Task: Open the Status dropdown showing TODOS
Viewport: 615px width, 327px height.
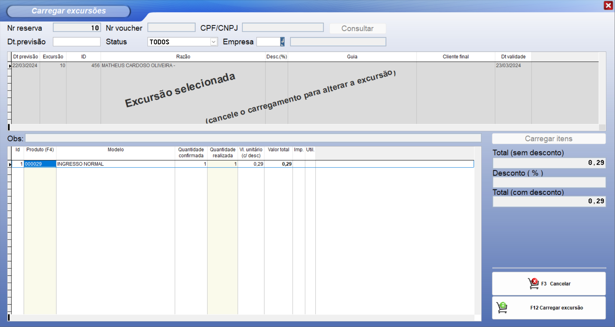Action: (x=213, y=42)
